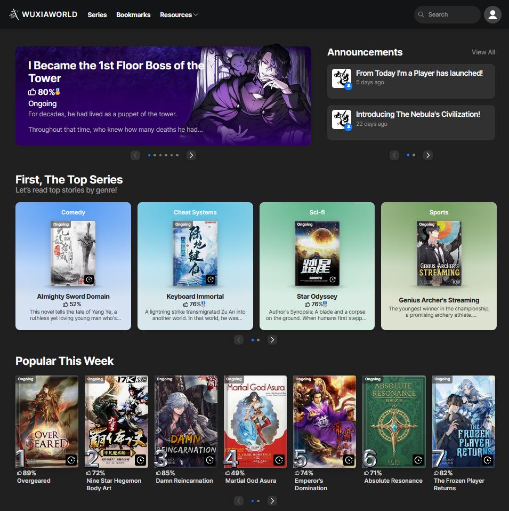This screenshot has height=511, width=509.
Task: Click Genius Archer's Streaming title
Action: click(439, 300)
